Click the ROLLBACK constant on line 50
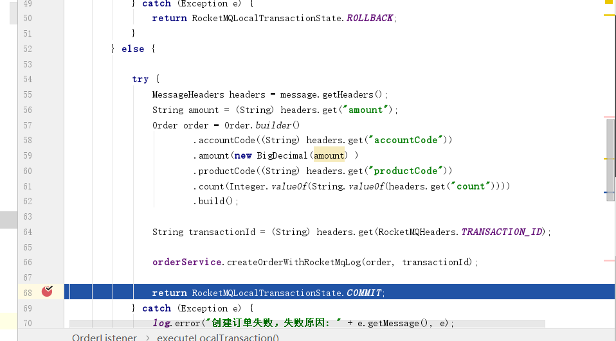 click(370, 18)
